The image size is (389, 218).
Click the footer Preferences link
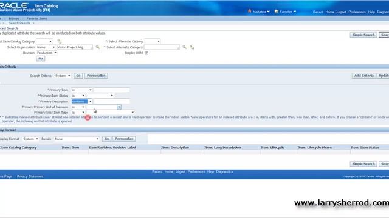(x=196, y=171)
